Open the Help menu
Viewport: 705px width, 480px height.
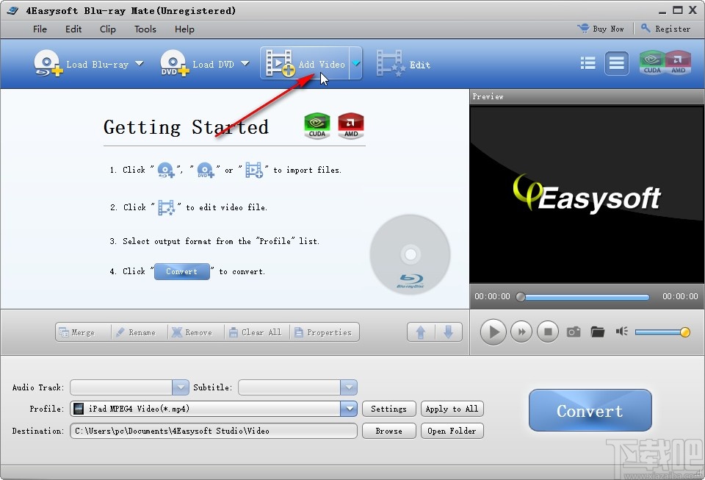click(184, 29)
